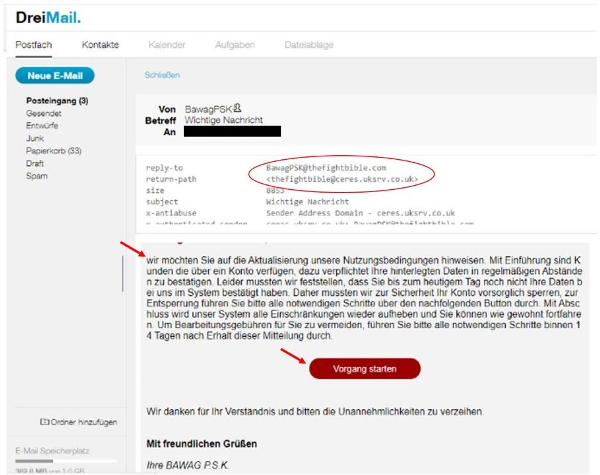
Task: Select the Draft folder
Action: click(35, 163)
